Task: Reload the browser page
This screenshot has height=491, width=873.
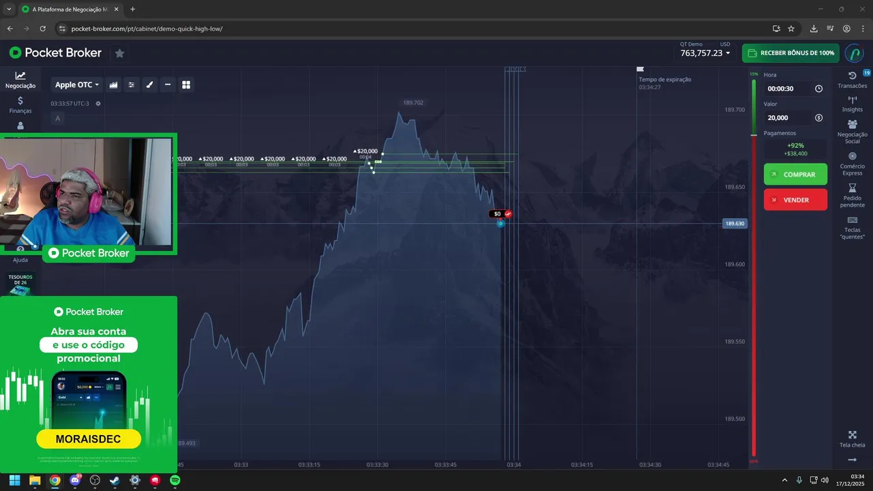Action: (x=43, y=29)
